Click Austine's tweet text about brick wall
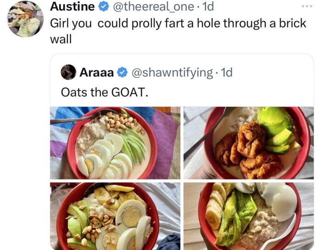Screen dimensions: 321x250 (x=178, y=31)
